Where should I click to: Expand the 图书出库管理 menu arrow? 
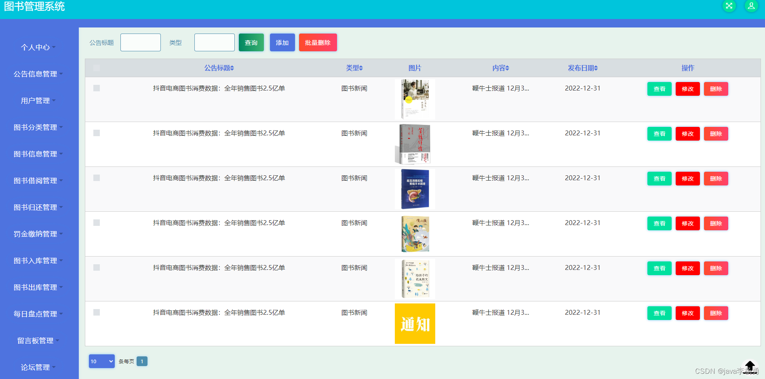click(61, 287)
